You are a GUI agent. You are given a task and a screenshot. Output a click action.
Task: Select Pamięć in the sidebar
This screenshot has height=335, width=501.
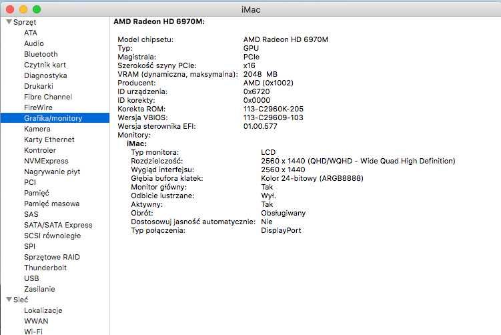point(37,193)
